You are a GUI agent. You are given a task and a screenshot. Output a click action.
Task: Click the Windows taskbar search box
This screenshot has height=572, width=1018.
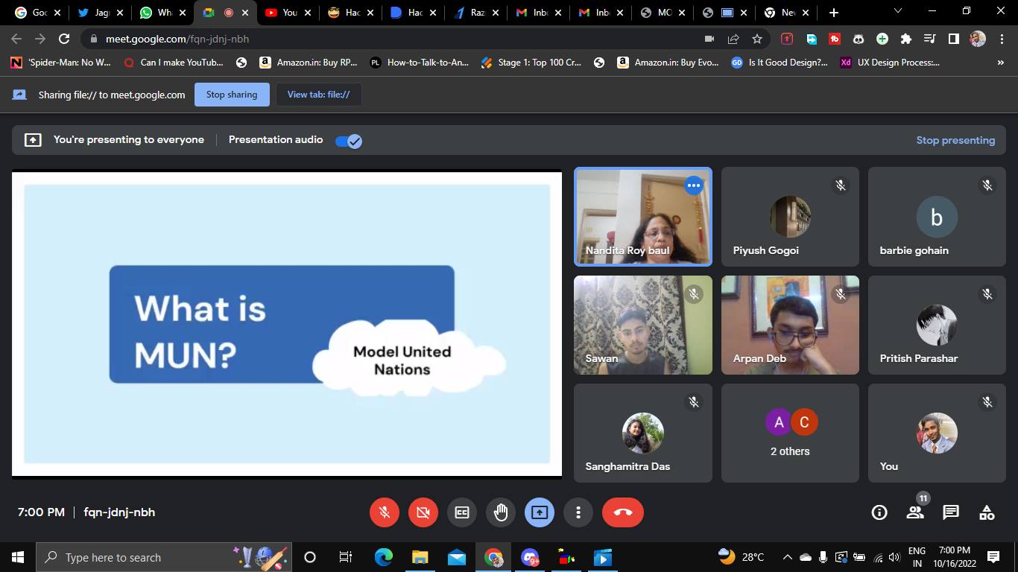coord(142,557)
